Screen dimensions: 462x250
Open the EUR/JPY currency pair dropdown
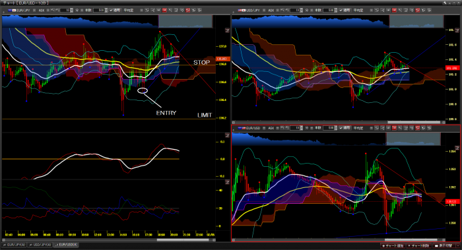click(34, 10)
